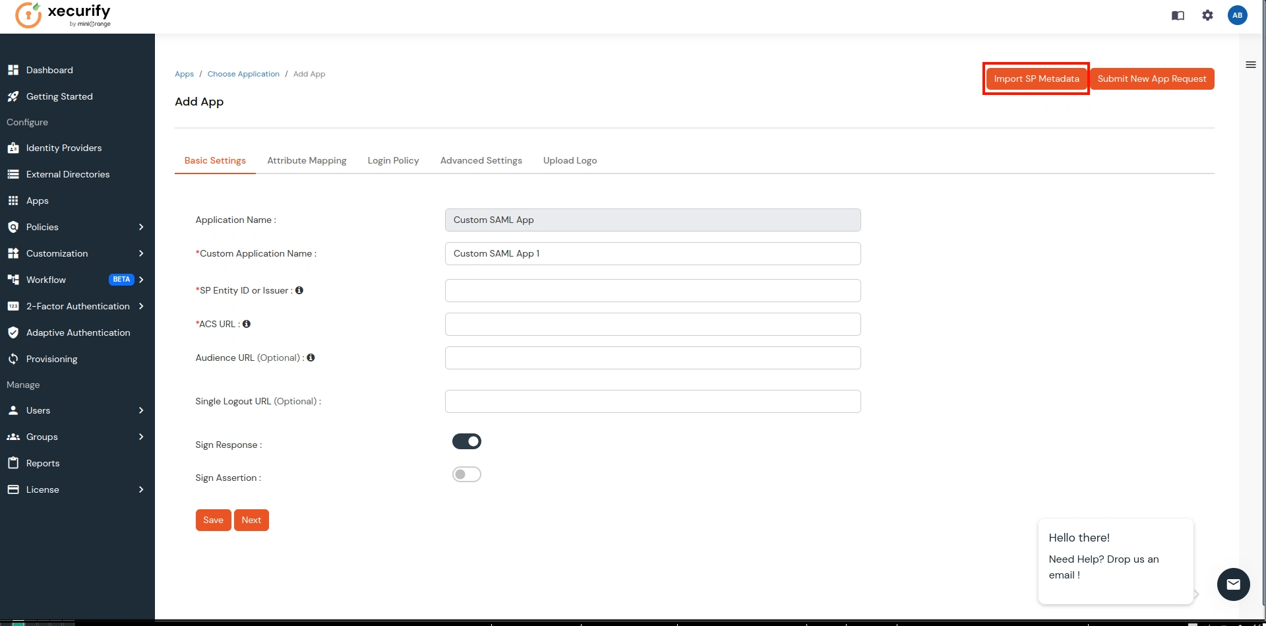The image size is (1266, 626).
Task: Open the documentation book icon
Action: [x=1177, y=15]
